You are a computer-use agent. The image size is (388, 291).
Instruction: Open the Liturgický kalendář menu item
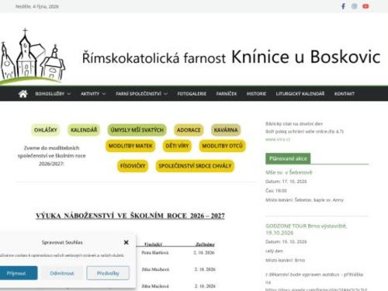point(300,94)
